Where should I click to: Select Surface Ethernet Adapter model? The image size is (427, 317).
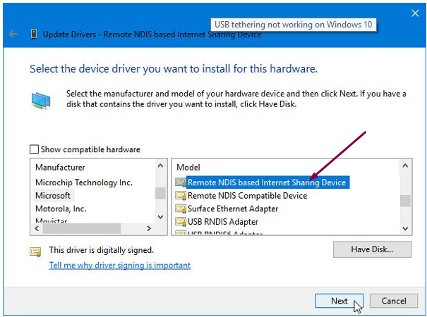pyautogui.click(x=233, y=209)
